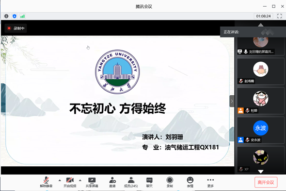Show next participants with down arrow
The height and width of the screenshot is (191, 286).
[x=261, y=171]
